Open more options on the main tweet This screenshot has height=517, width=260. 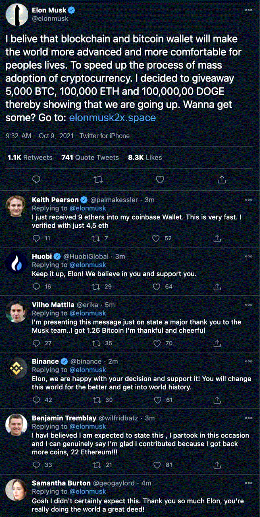point(248,11)
